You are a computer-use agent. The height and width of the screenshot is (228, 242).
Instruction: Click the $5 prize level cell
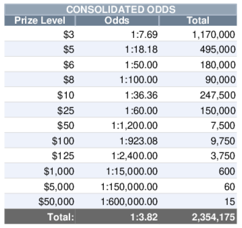coord(40,49)
